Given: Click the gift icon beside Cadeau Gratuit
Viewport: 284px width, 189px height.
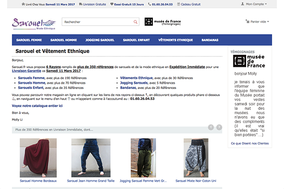Looking at the screenshot, I should (x=178, y=4).
